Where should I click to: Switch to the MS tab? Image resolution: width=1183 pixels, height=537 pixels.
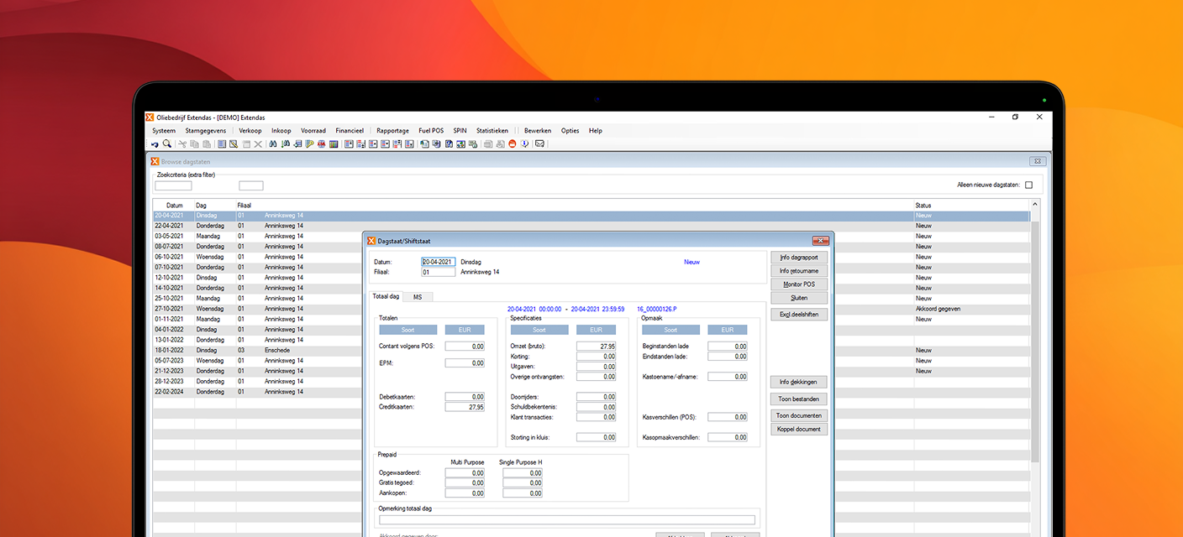coord(417,297)
